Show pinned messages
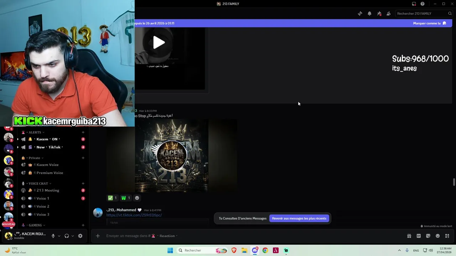The width and height of the screenshot is (456, 256). tap(379, 14)
